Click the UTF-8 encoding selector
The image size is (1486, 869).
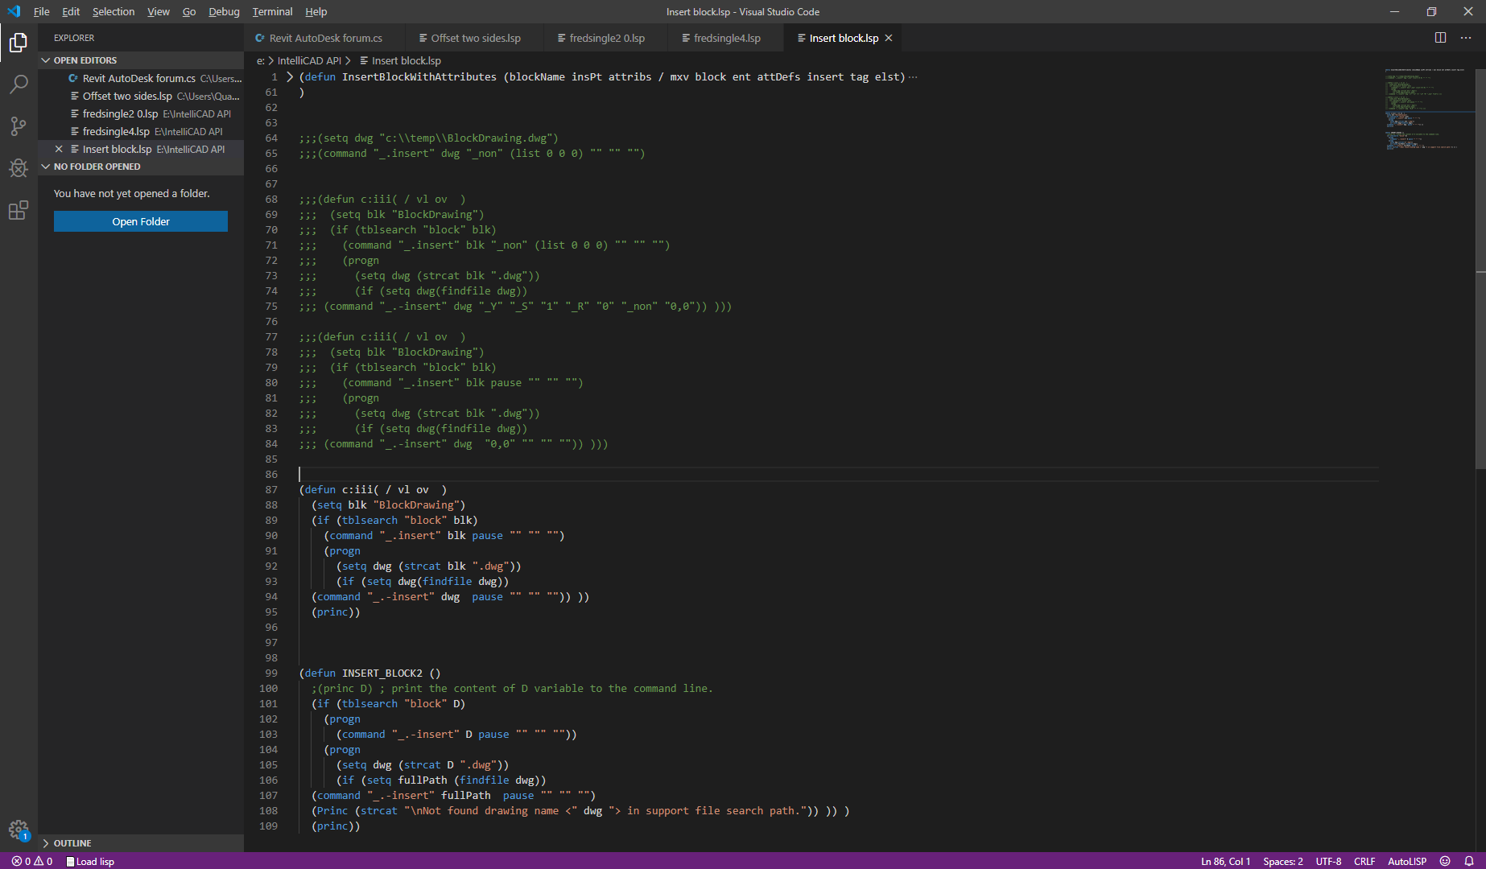tap(1328, 861)
